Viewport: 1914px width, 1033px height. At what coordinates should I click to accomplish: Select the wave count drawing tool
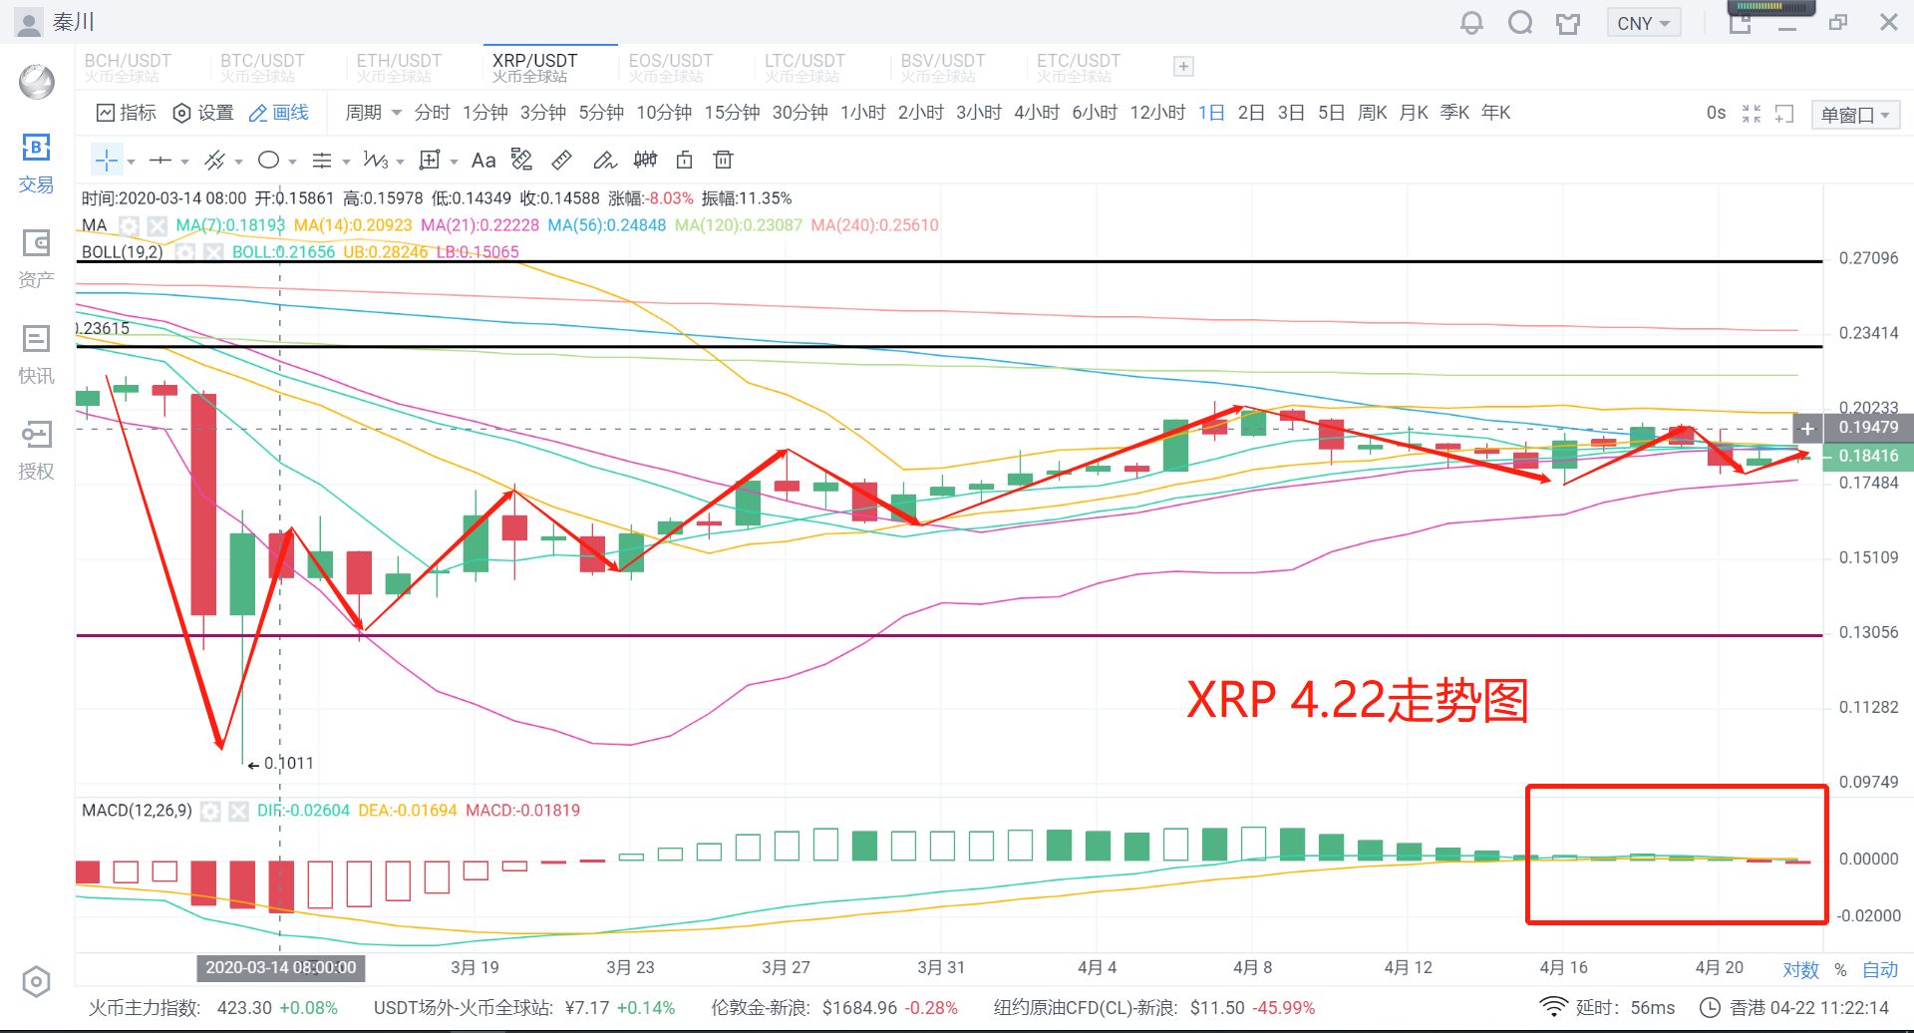[x=376, y=160]
